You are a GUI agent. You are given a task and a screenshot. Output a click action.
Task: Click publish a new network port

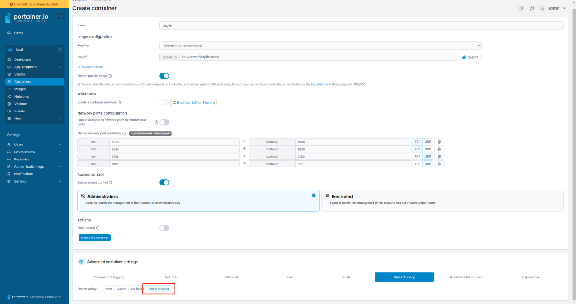coord(151,133)
